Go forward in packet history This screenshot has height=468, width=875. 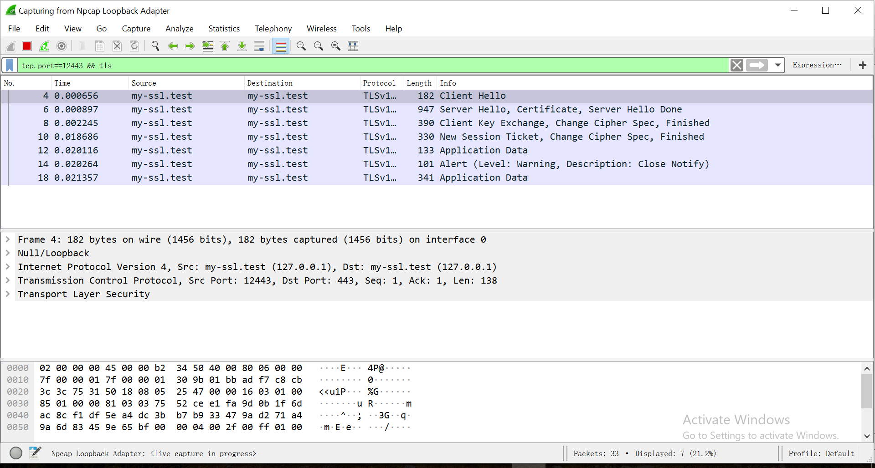click(190, 46)
